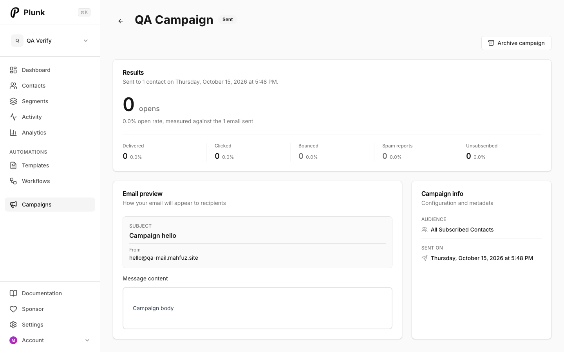
Task: Open the Documentation book icon
Action: coord(13,293)
